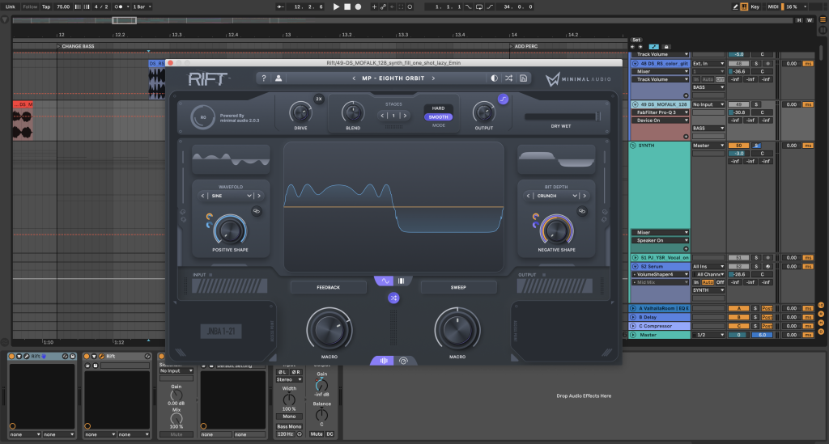Click the POSITIVE SHAPE knob
Image resolution: width=829 pixels, height=444 pixels.
(x=230, y=230)
